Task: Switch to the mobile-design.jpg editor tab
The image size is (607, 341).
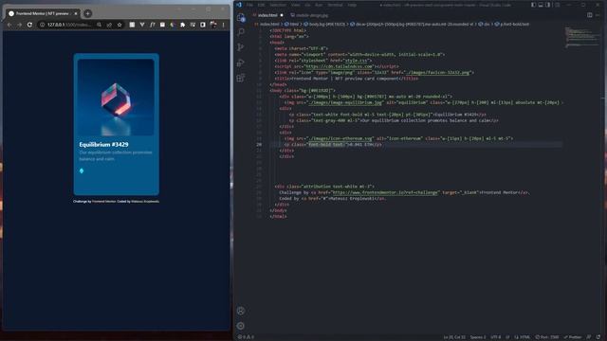Action: [310, 15]
